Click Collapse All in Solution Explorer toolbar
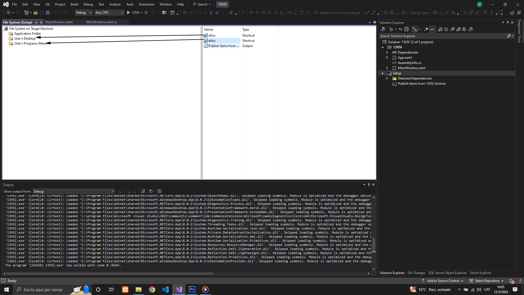This screenshot has height=295, width=524. point(406,29)
